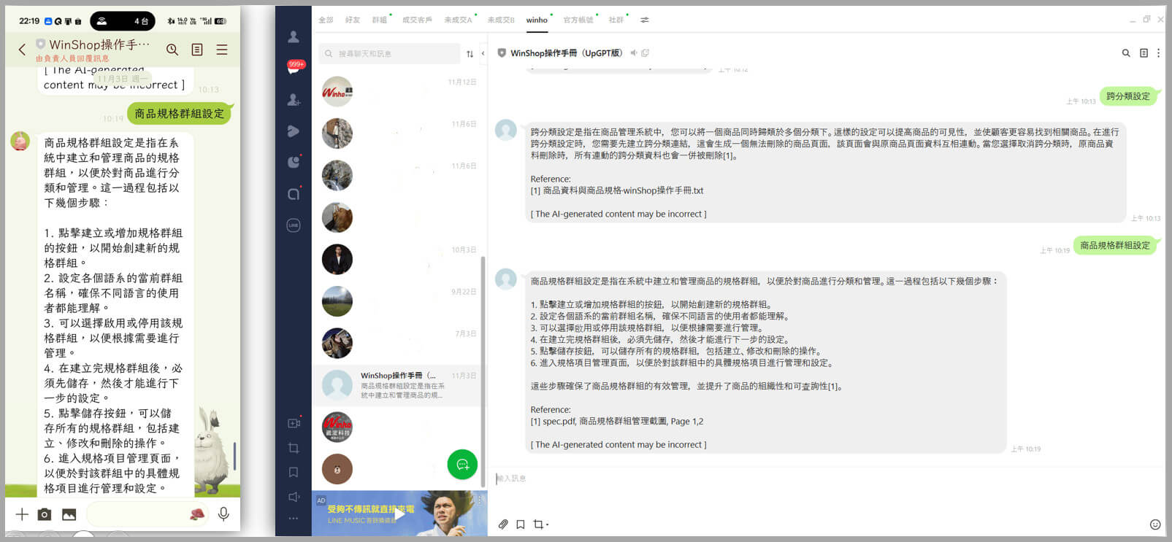Open chats list with 999+ badge
1172x542 pixels.
click(294, 68)
